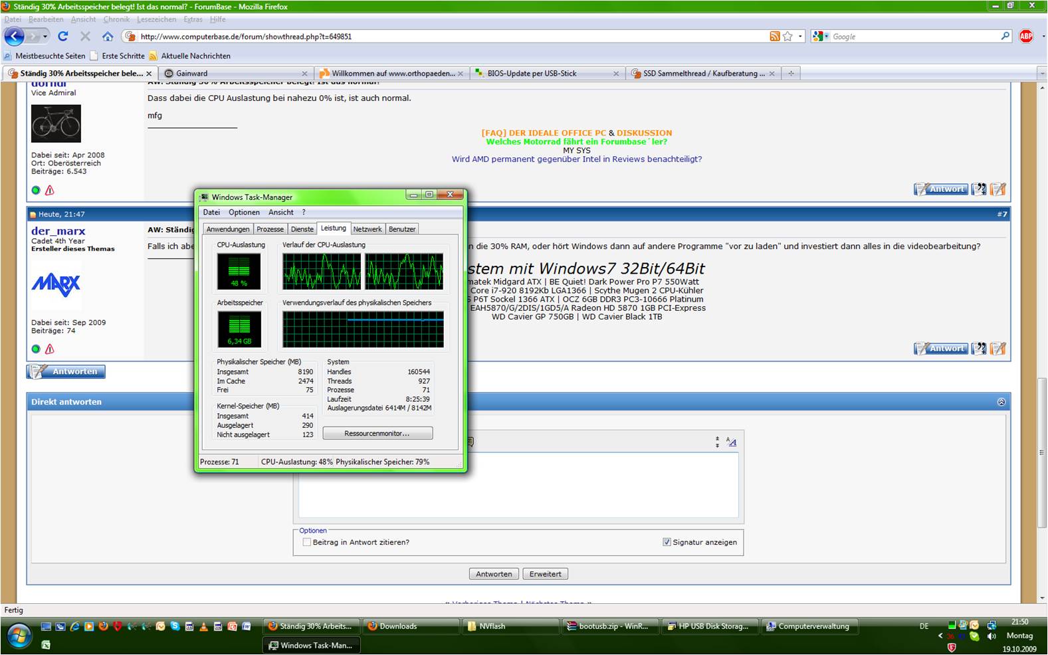Image resolution: width=1048 pixels, height=655 pixels.
Task: Click the URL address field
Action: click(452, 37)
